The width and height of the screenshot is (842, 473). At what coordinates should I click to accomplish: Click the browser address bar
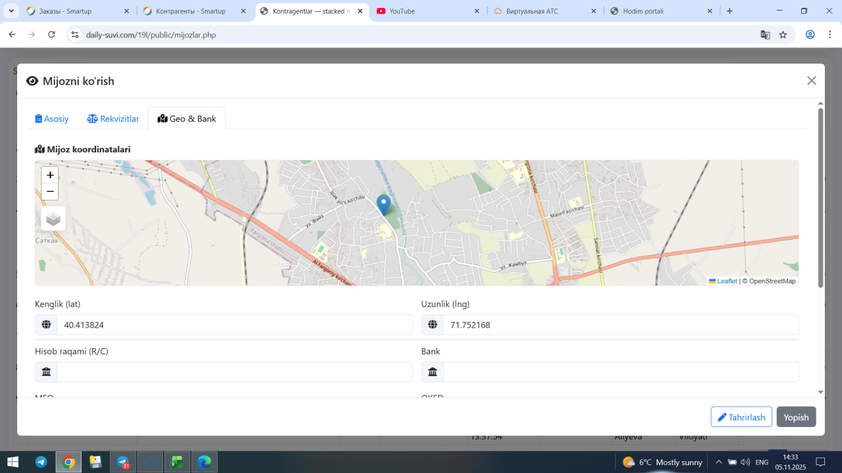(x=418, y=35)
